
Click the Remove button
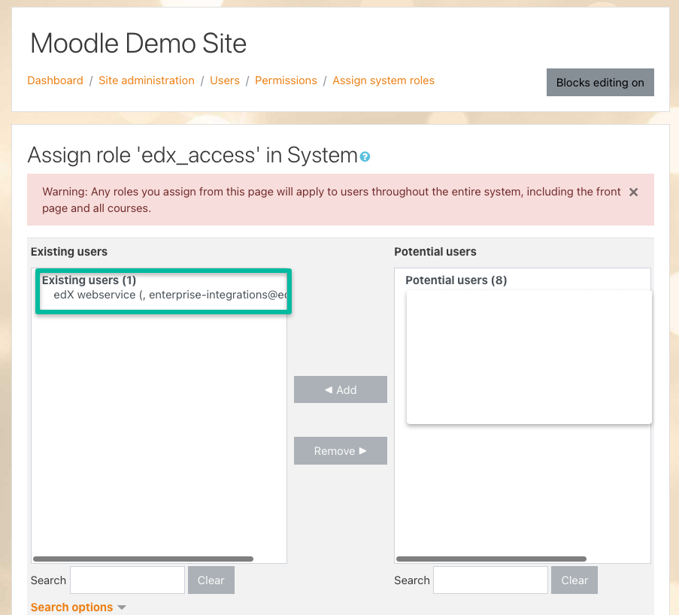tap(341, 450)
